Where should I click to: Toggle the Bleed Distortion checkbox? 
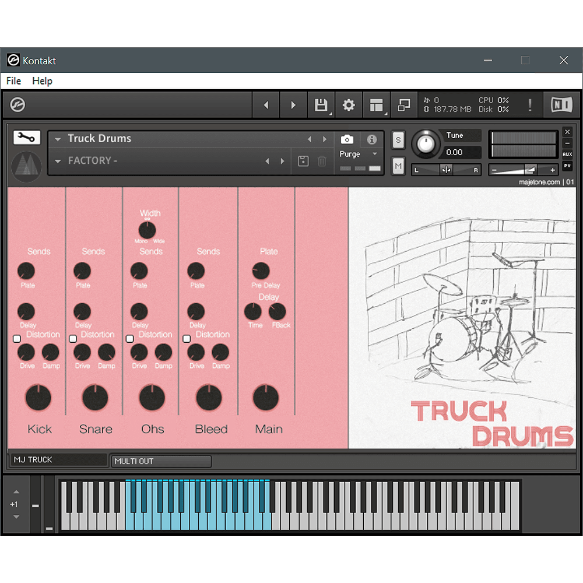(187, 339)
